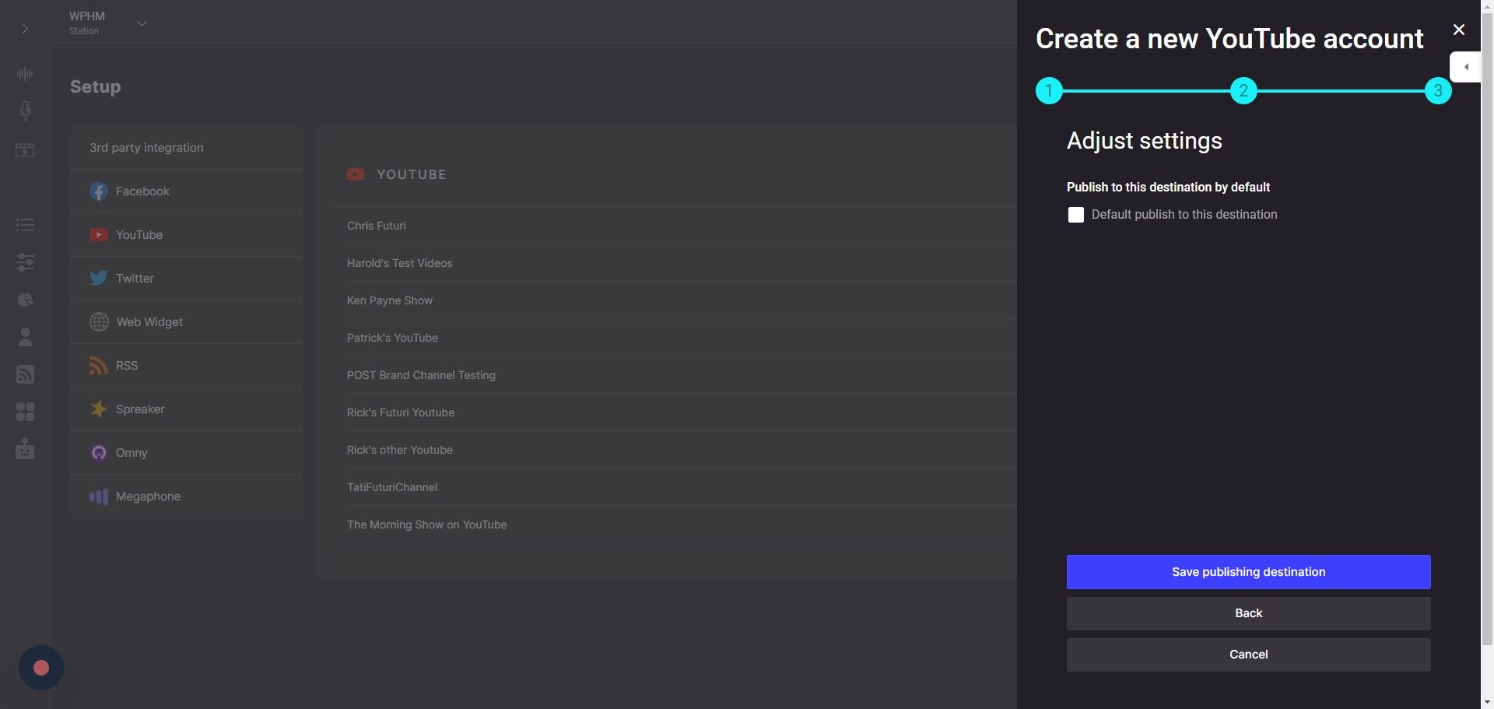Screen dimensions: 1494x709
Task: Open the robot automation icon in sidebar
Action: [25, 449]
